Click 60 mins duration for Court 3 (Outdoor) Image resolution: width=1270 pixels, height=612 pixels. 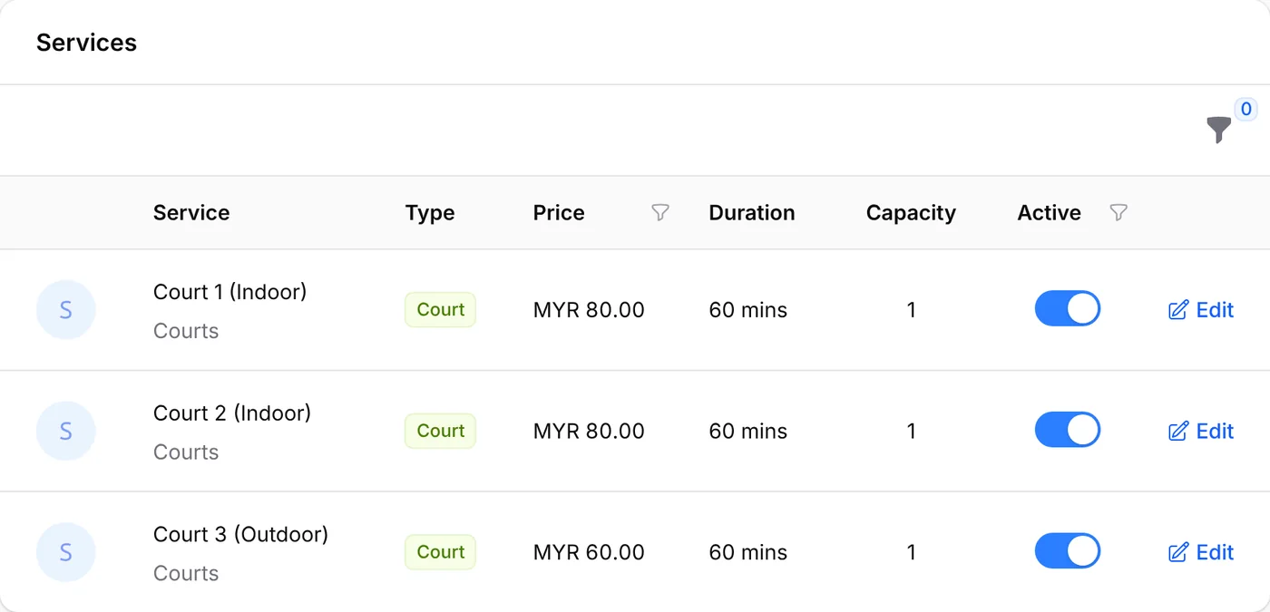[748, 552]
